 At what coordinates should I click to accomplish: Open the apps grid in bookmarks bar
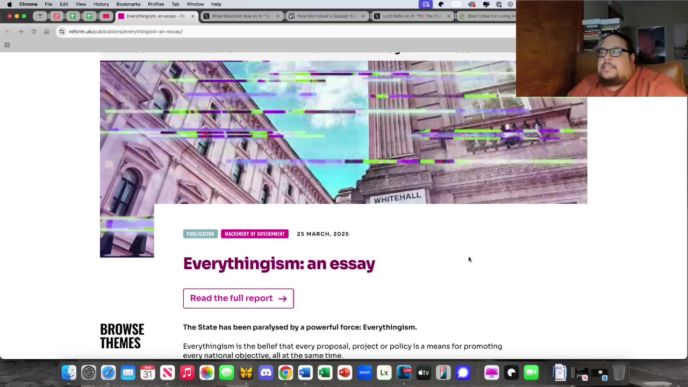[7, 45]
